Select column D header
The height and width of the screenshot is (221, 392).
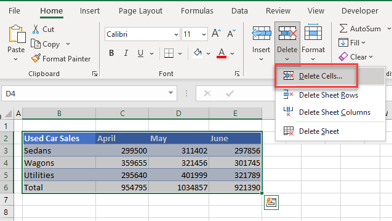tap(178, 114)
